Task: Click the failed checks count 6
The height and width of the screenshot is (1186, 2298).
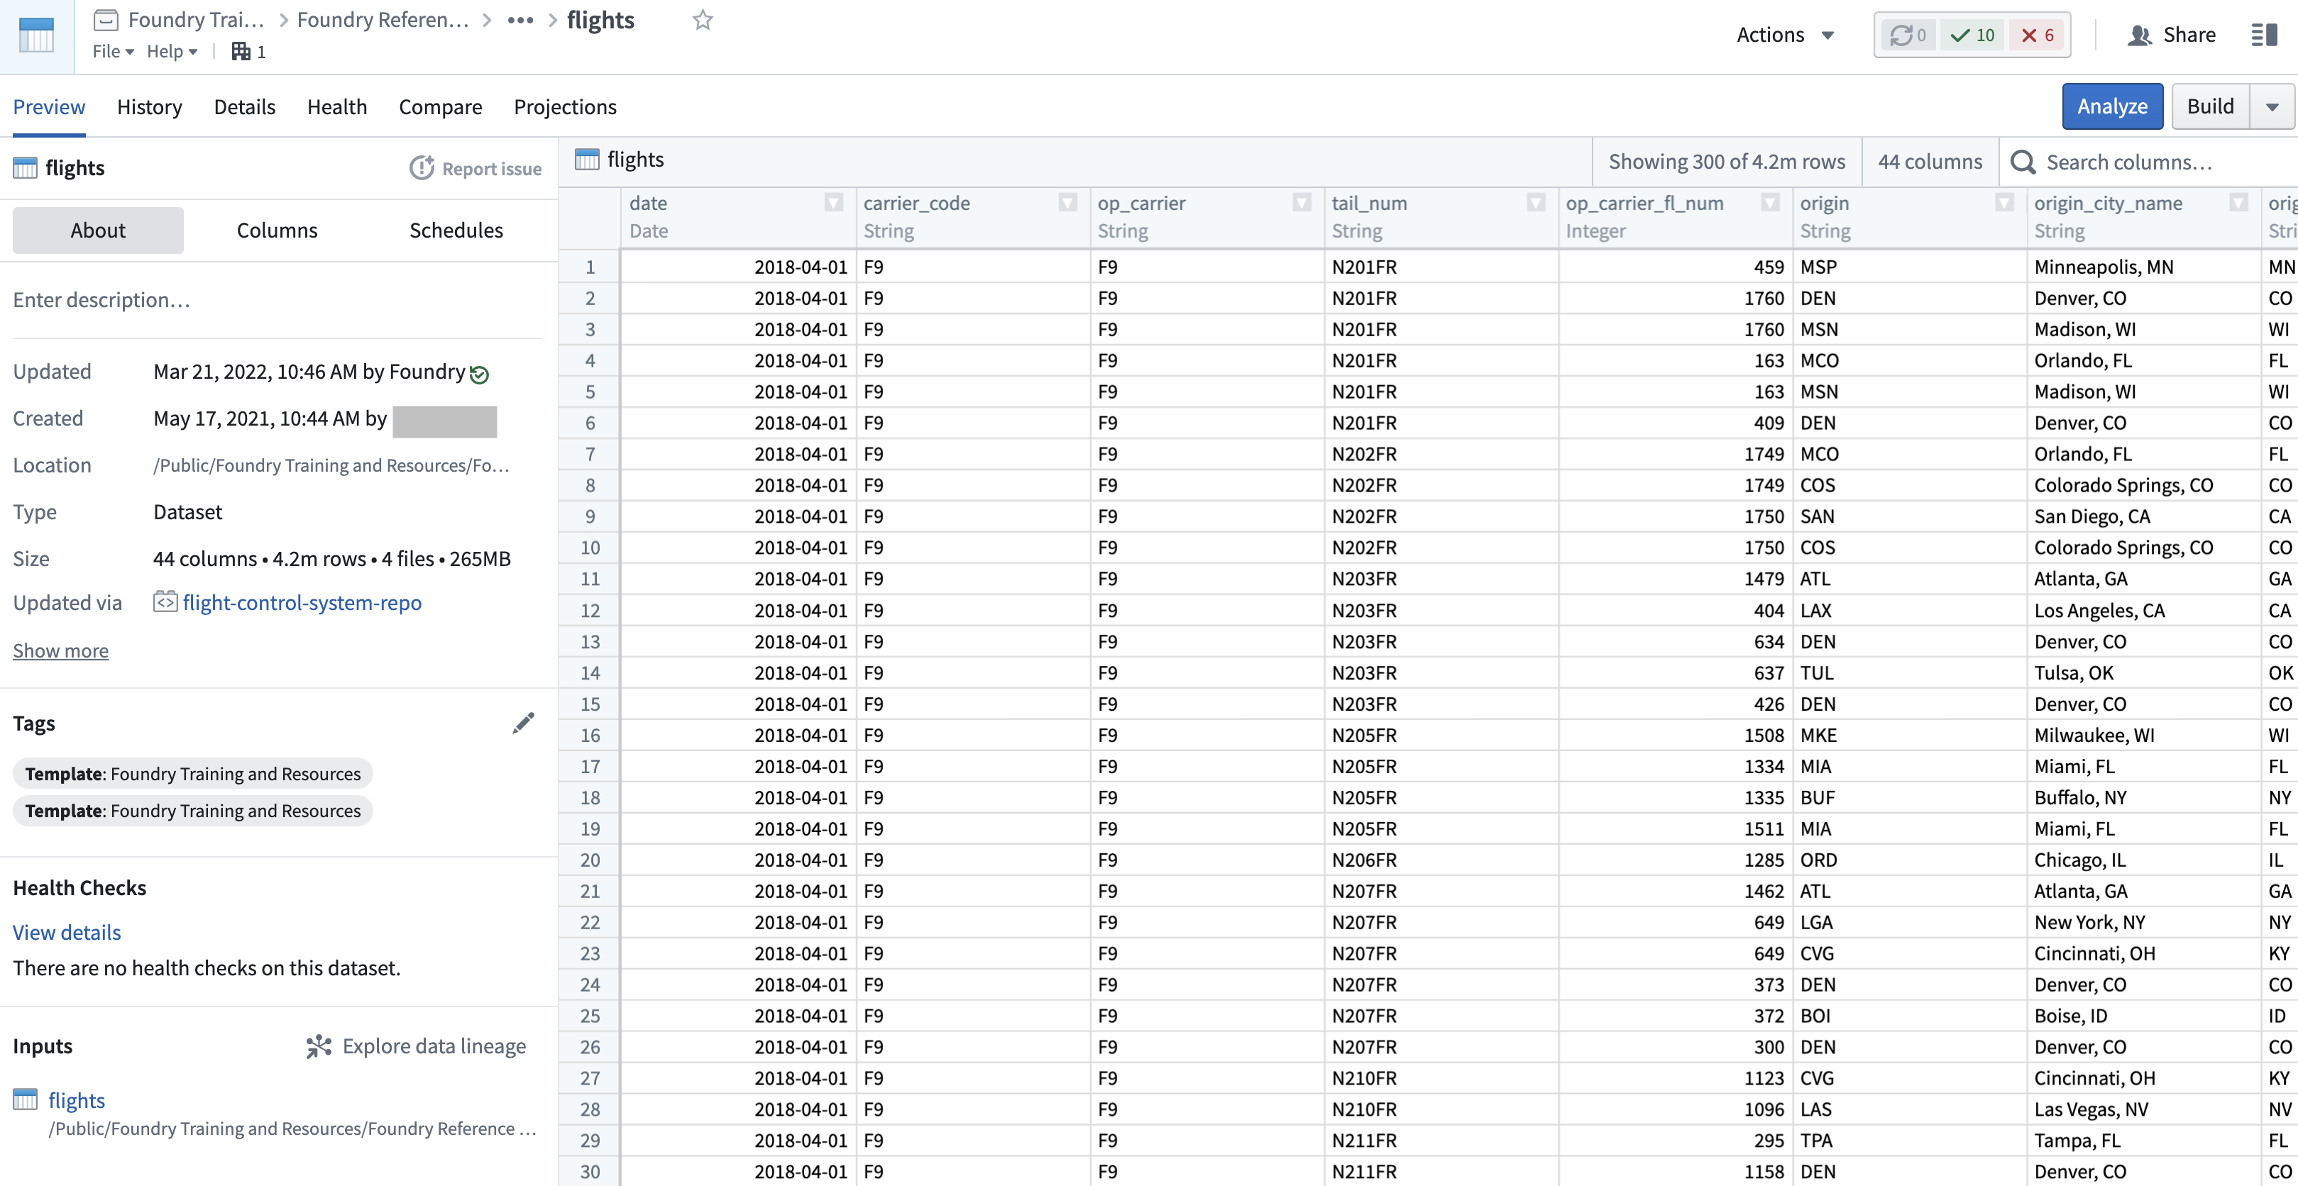Action: click(2038, 35)
